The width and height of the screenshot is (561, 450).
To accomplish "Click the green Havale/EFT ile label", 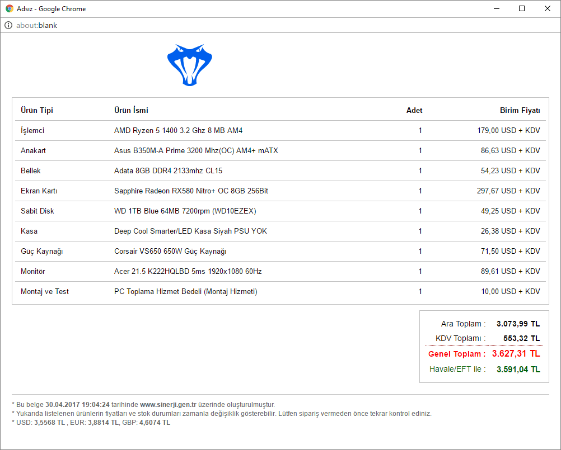I will [457, 370].
